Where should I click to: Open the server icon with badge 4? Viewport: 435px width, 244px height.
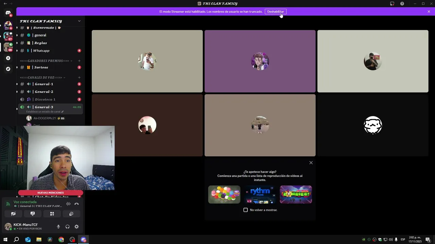8,25
